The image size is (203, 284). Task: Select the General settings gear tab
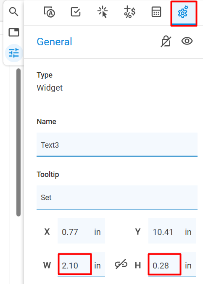point(184,13)
